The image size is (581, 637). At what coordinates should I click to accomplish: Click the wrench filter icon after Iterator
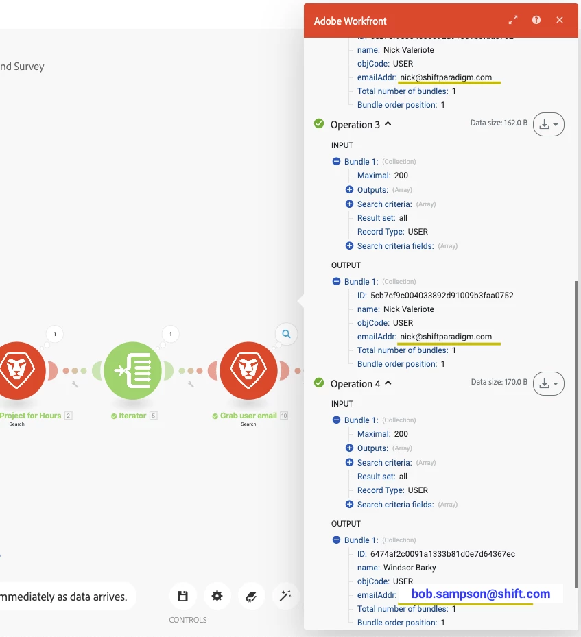click(x=191, y=384)
